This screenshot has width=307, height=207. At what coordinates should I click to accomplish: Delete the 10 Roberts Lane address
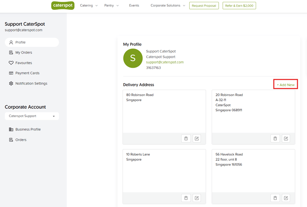click(186, 198)
